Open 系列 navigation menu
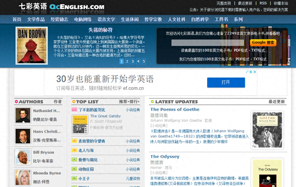 tap(238, 19)
